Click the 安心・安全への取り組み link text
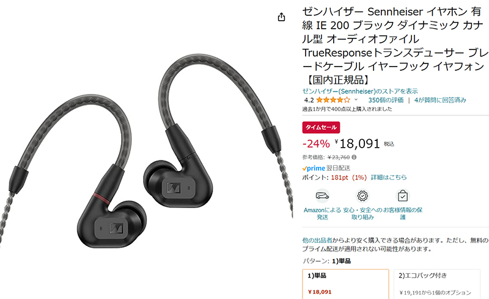This screenshot has width=489, height=299. 362,214
